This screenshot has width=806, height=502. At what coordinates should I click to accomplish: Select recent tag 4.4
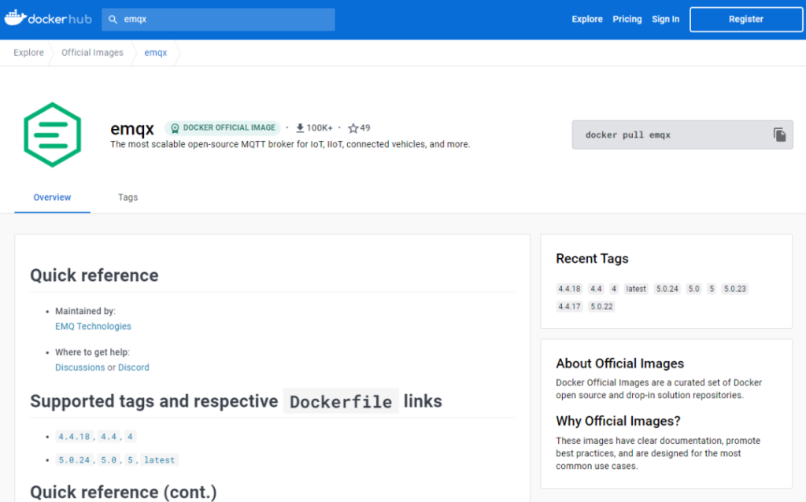click(x=596, y=289)
